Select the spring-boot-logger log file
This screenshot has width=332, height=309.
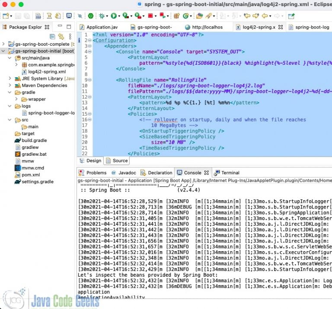tap(48, 113)
